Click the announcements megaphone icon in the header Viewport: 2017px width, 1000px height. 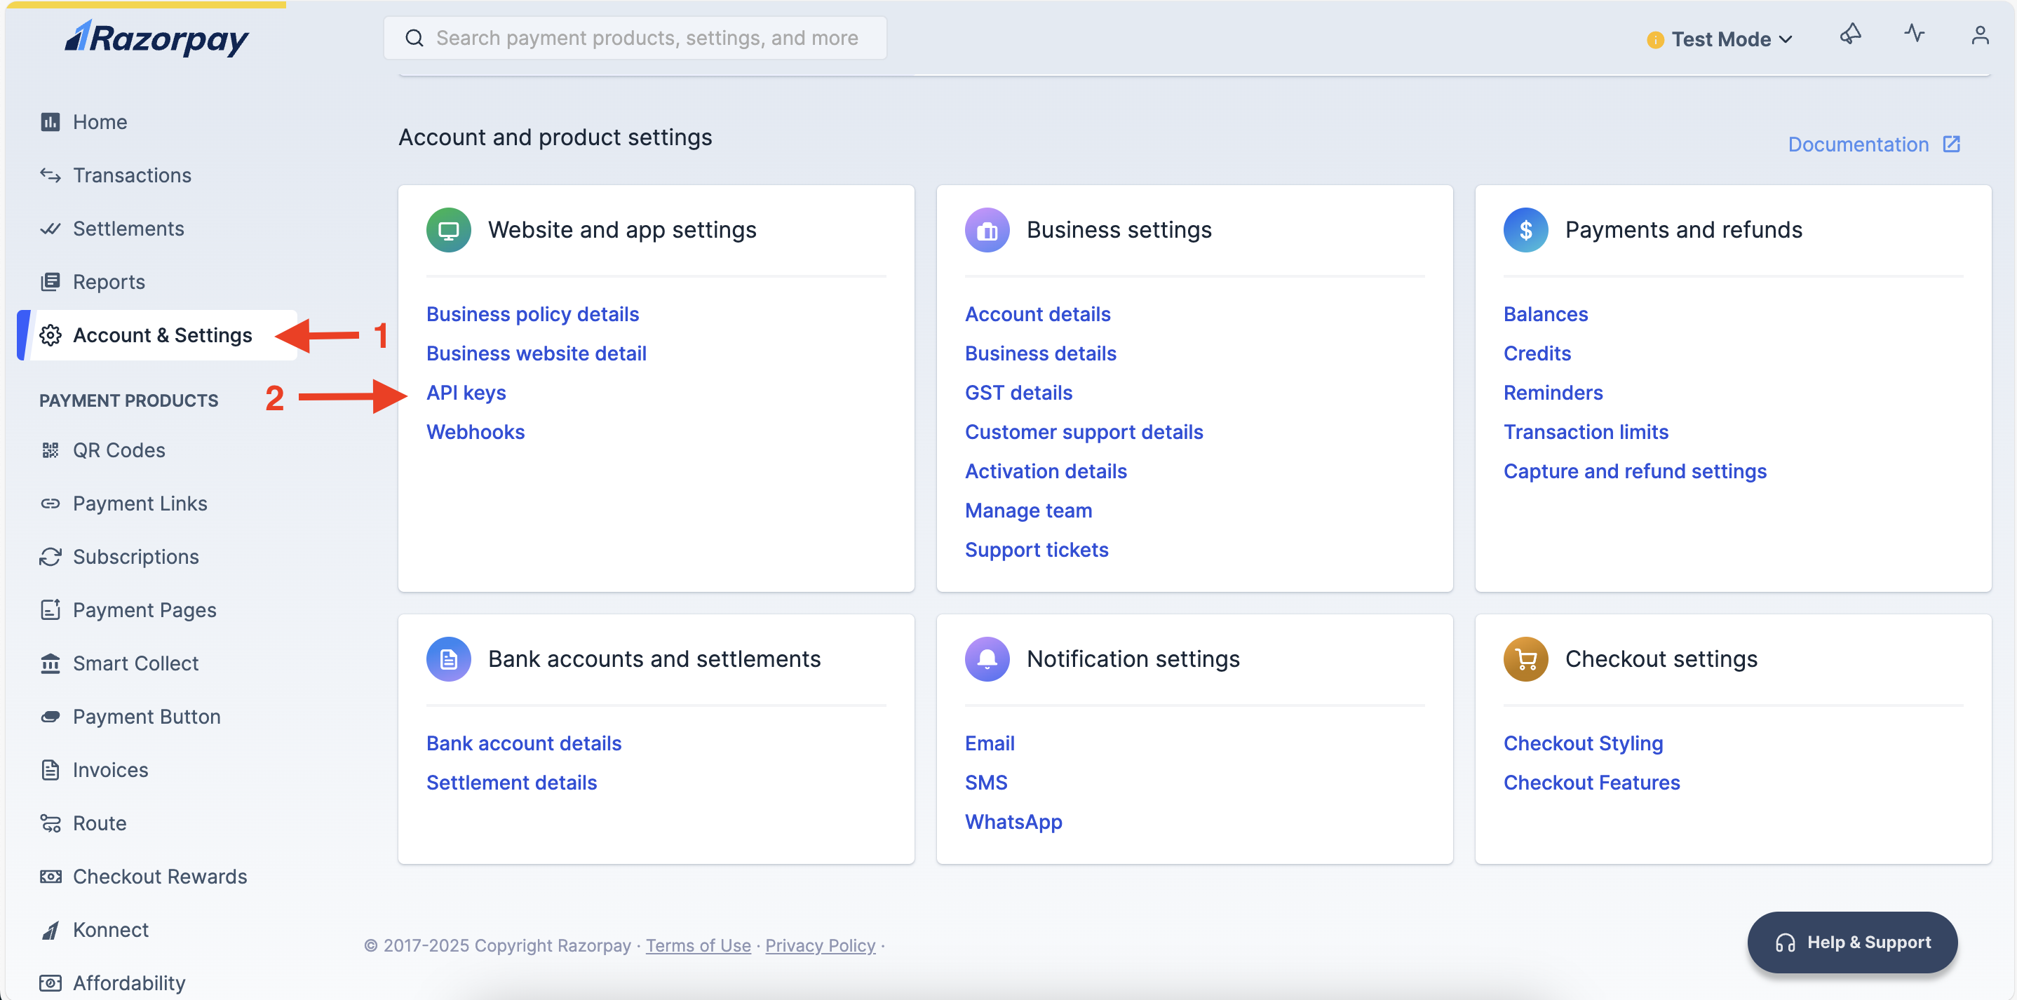1851,34
